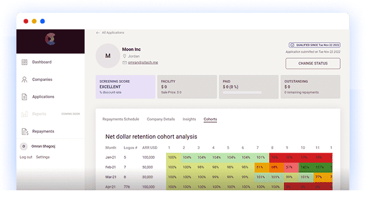Click the back arrow beside All Applications
This screenshot has height=212, width=366.
[x=97, y=33]
